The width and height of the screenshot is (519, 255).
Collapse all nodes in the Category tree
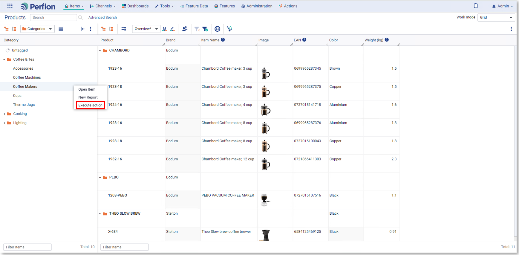coord(14,29)
